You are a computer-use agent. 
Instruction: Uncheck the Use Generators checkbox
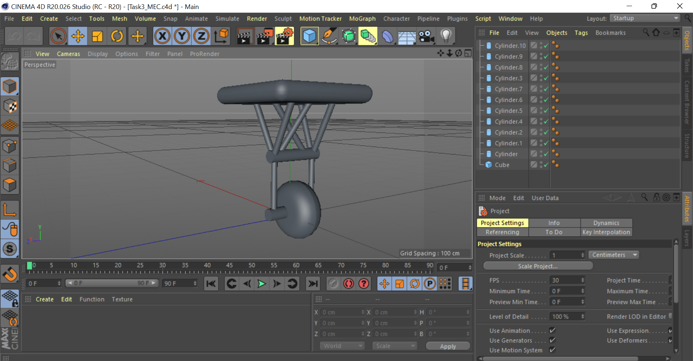click(x=552, y=340)
